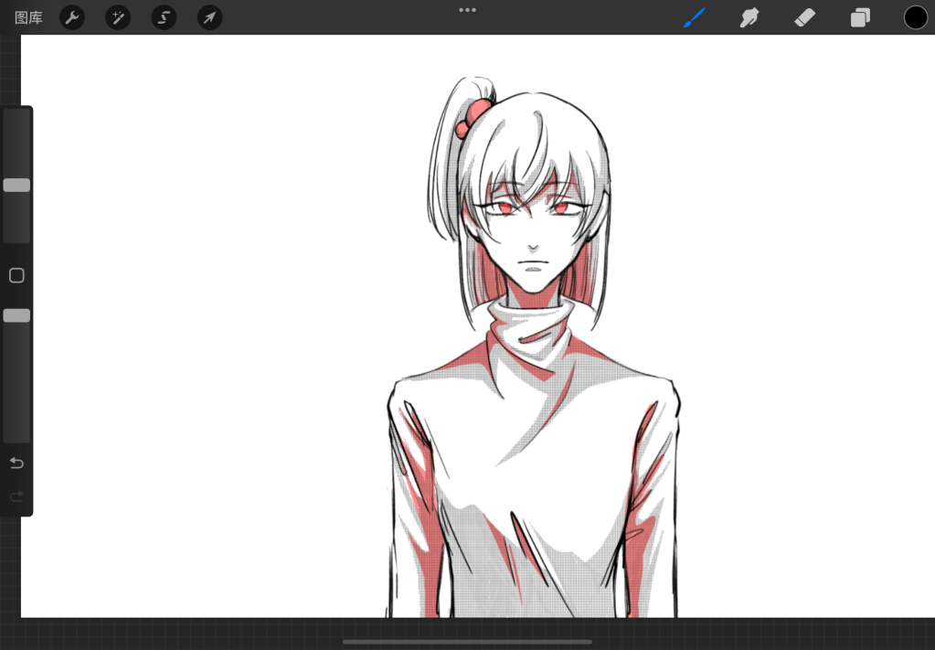Tap the square Modify button in sidebar
This screenshot has height=650, width=935.
16,275
